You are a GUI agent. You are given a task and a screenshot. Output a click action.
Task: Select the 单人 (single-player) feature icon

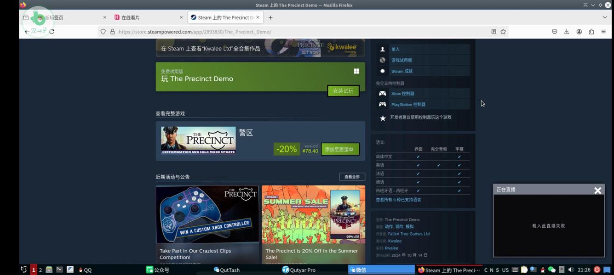pos(382,49)
